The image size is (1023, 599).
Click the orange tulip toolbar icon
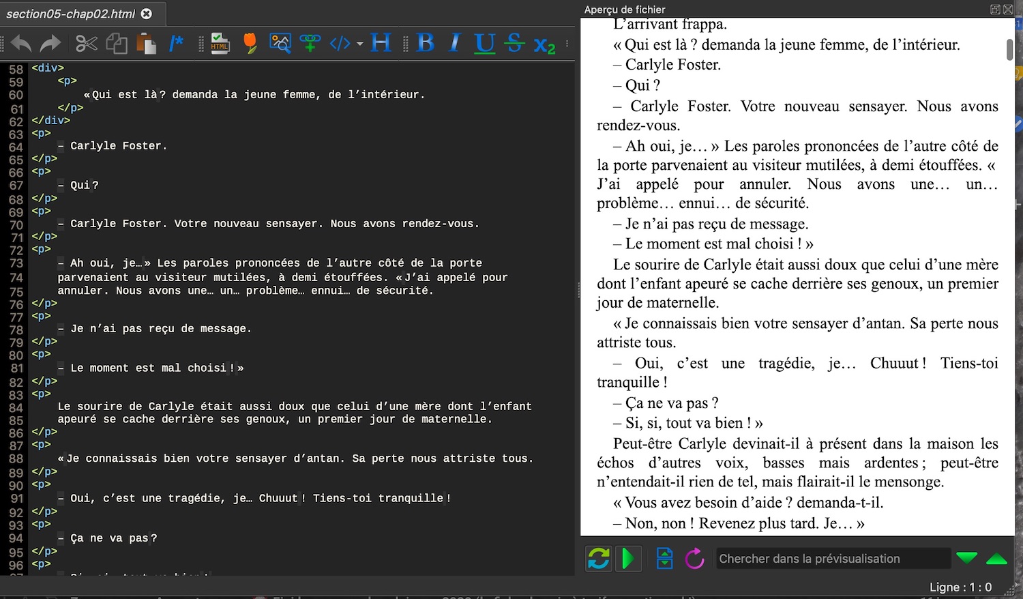[250, 44]
